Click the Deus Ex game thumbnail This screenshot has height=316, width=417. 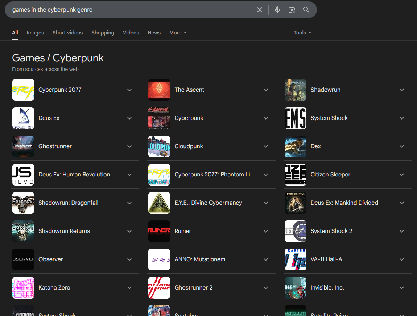click(23, 118)
